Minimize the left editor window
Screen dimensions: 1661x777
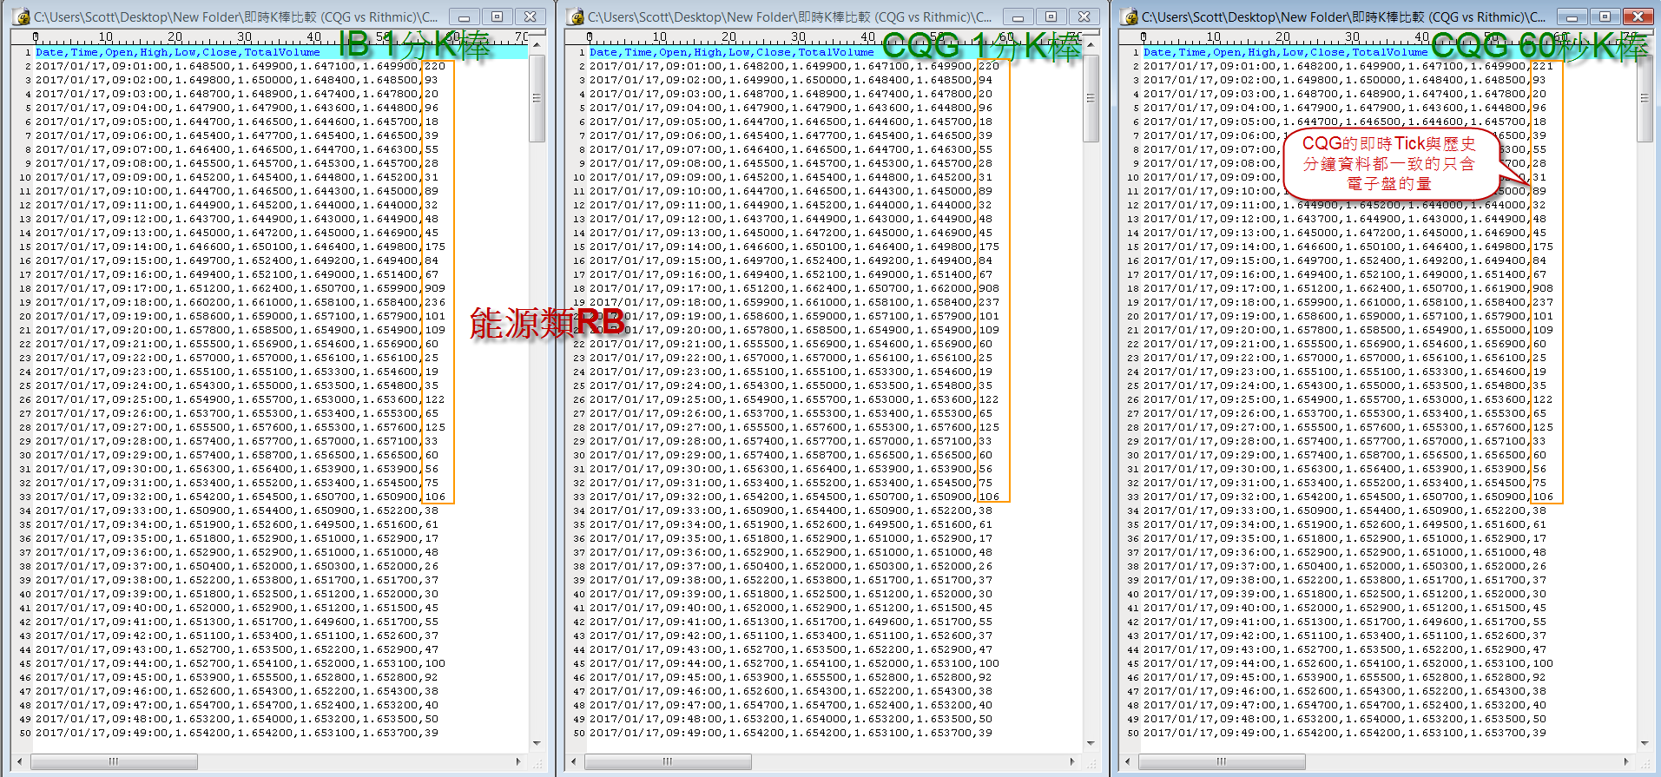(465, 16)
